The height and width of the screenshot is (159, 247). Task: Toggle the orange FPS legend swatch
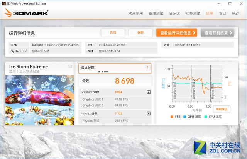coord(172,116)
